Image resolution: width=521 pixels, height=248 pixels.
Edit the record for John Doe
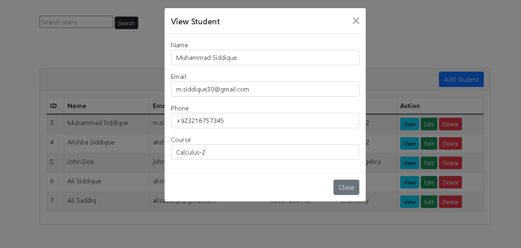[429, 163]
